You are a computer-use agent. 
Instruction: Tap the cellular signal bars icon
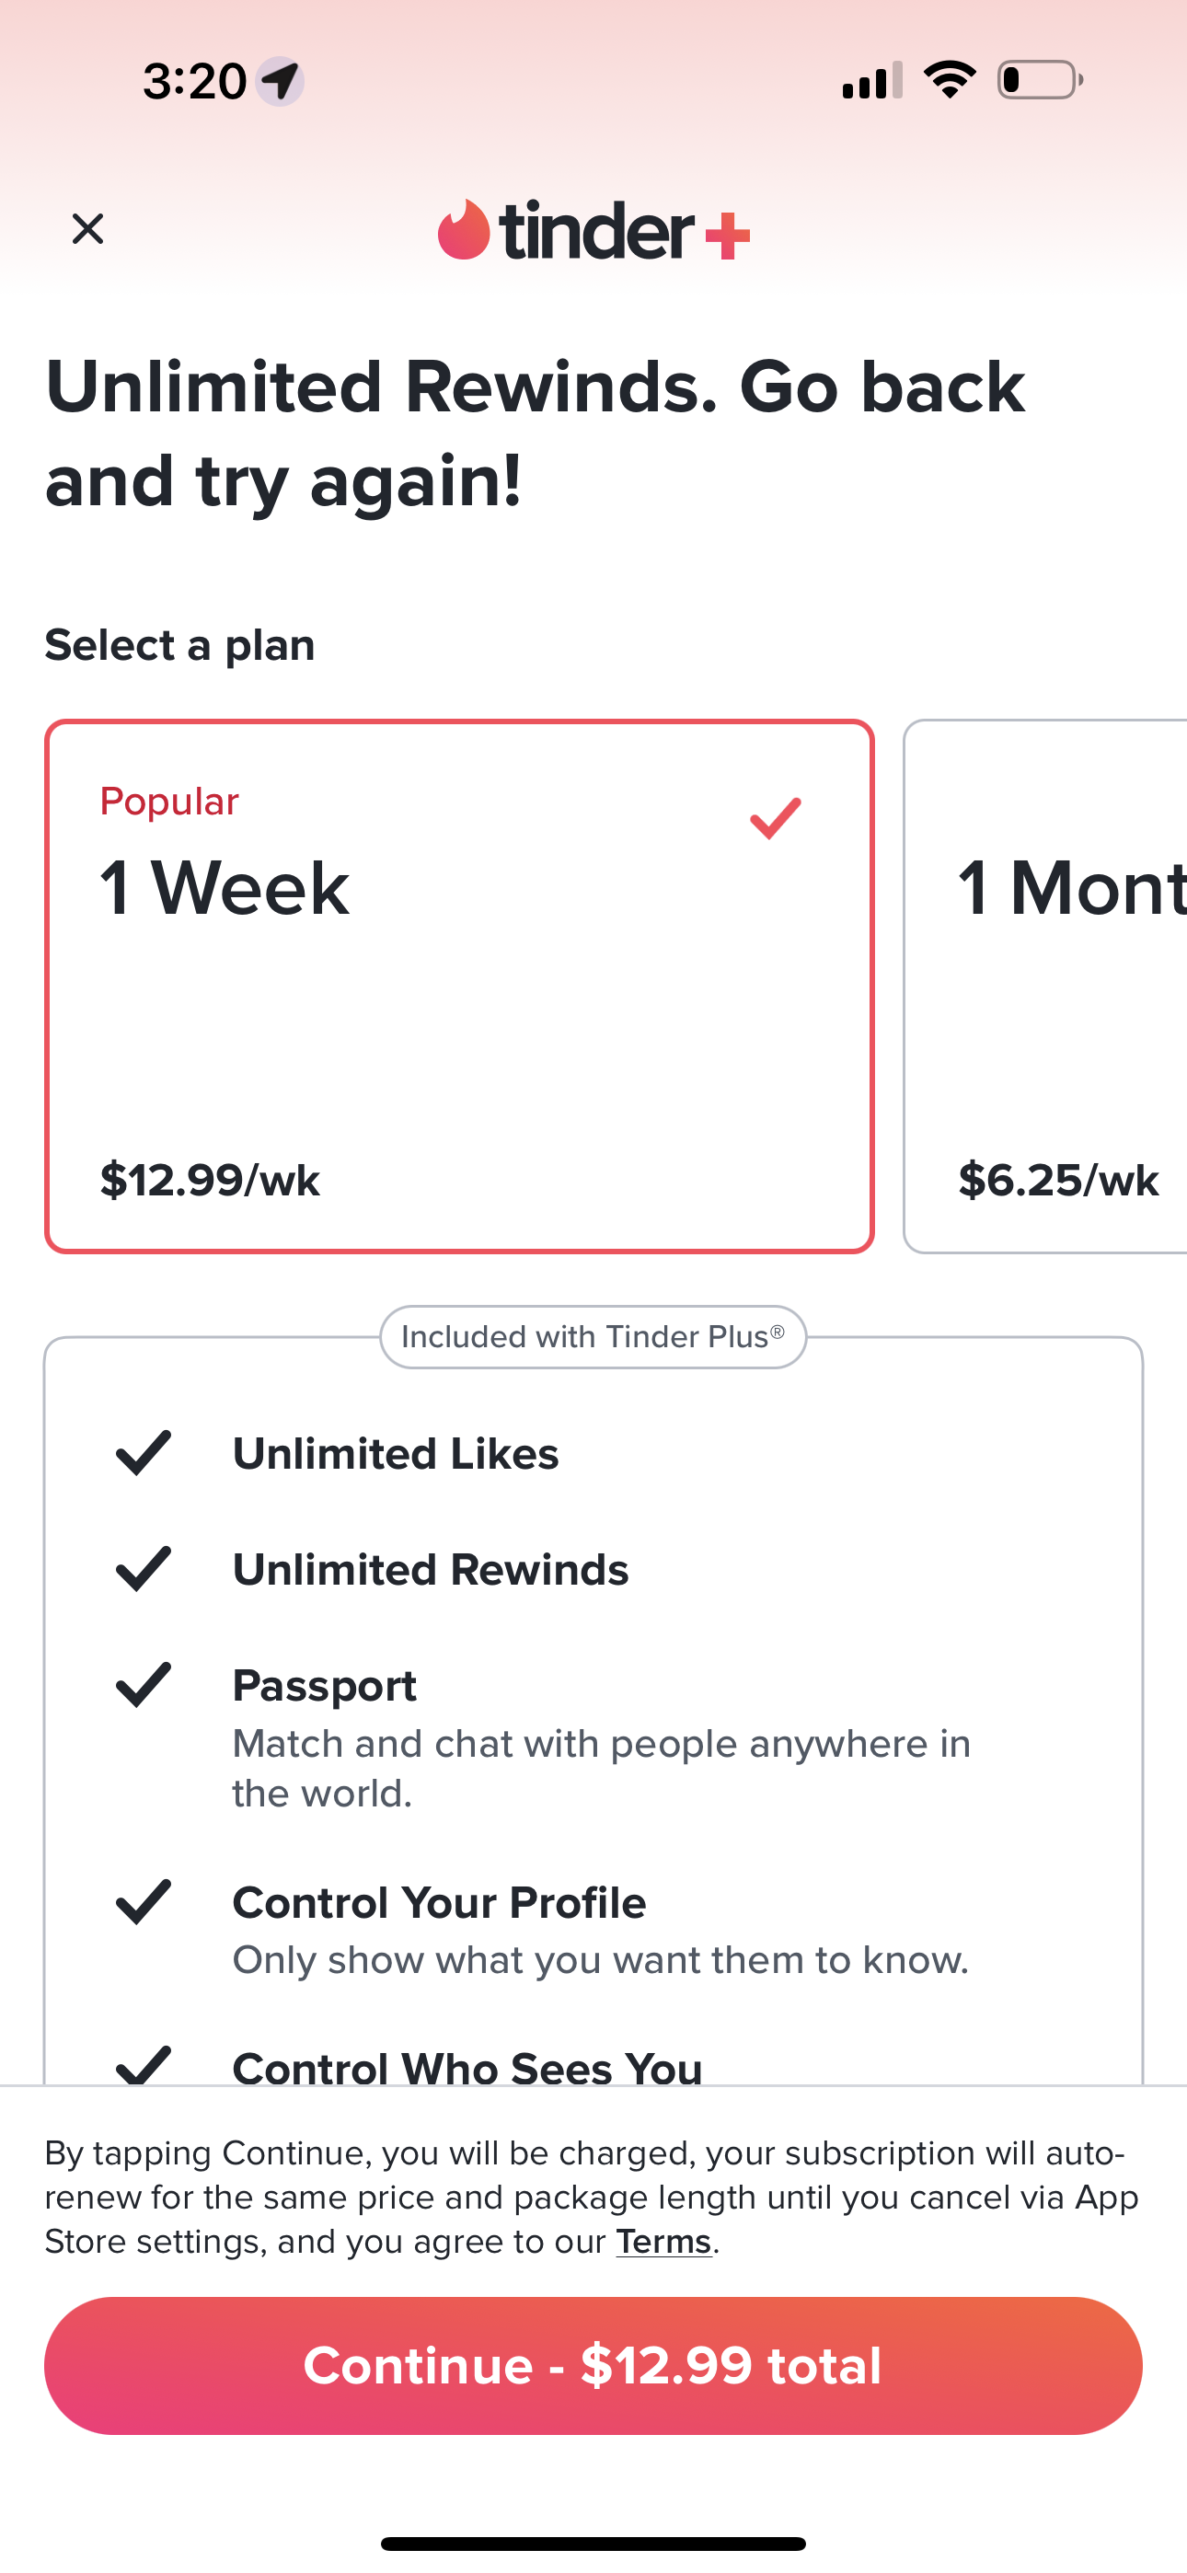point(872,81)
